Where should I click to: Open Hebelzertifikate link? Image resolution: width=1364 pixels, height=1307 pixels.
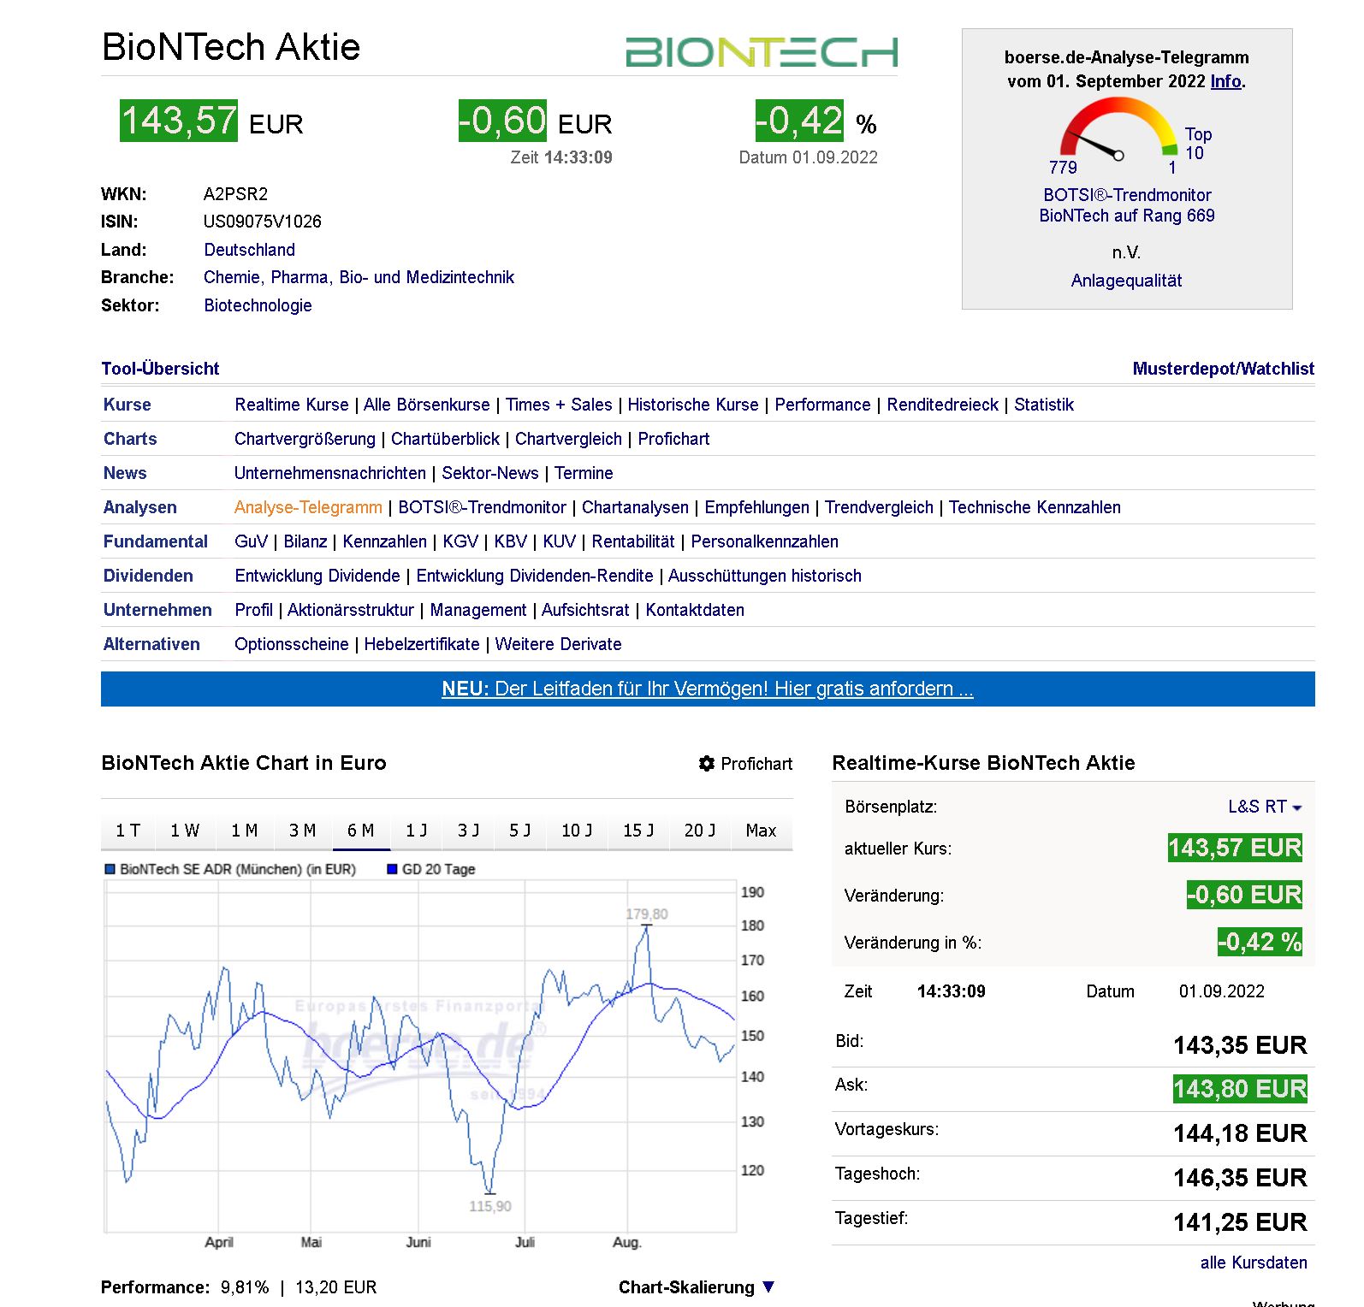click(422, 644)
